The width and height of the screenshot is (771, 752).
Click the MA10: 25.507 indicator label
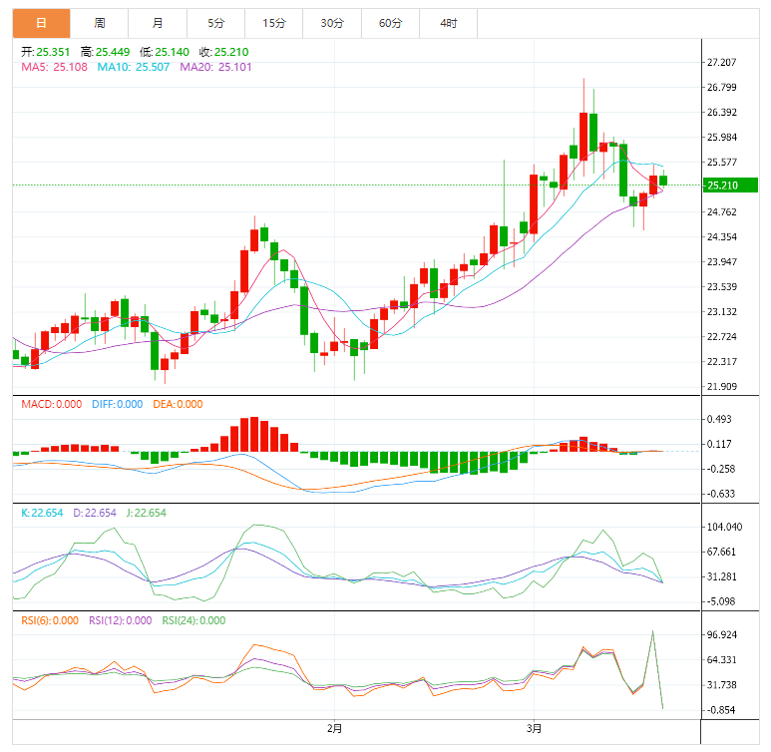click(134, 67)
